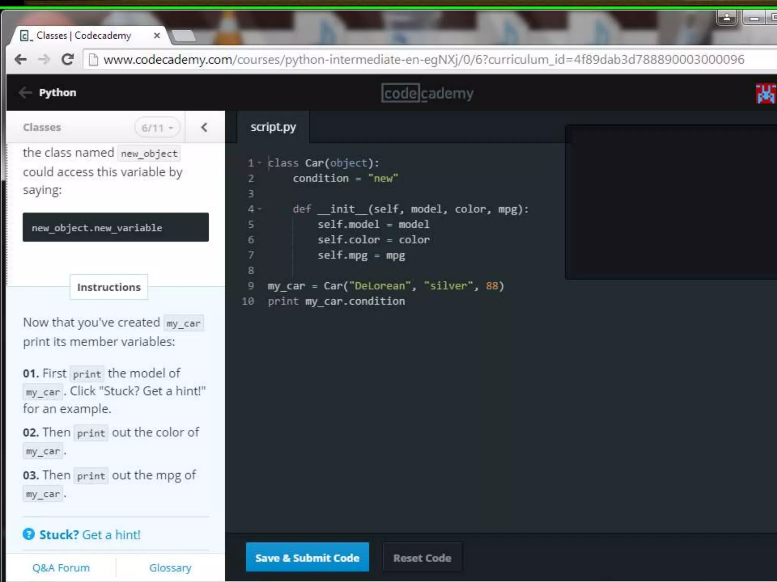Click the Reset Code button
Image resolution: width=777 pixels, height=582 pixels.
[422, 558]
